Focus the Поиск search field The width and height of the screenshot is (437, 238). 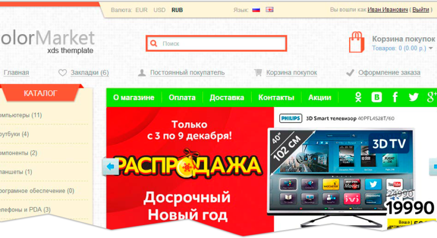[216, 43]
